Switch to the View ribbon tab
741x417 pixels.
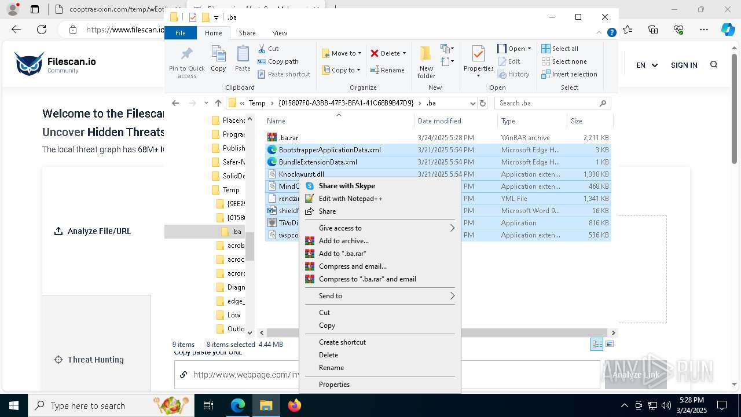click(x=280, y=33)
